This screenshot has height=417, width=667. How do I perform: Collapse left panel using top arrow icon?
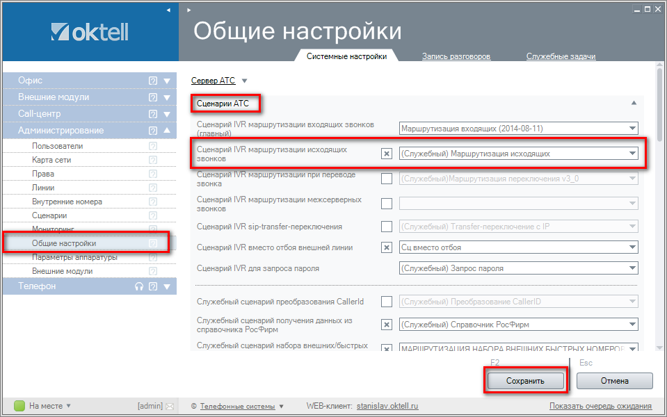tap(168, 10)
